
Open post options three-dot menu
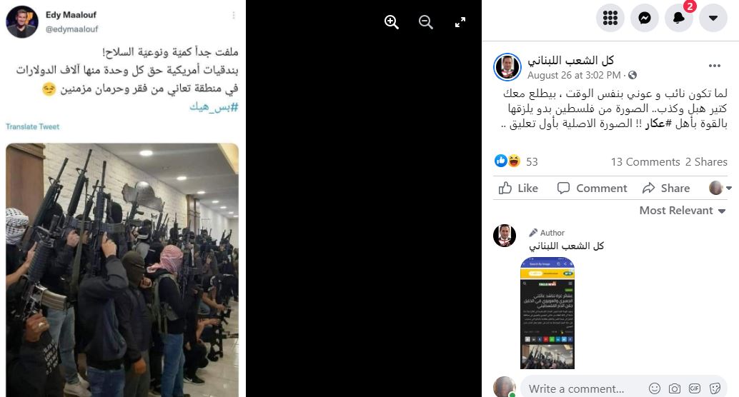coord(715,66)
